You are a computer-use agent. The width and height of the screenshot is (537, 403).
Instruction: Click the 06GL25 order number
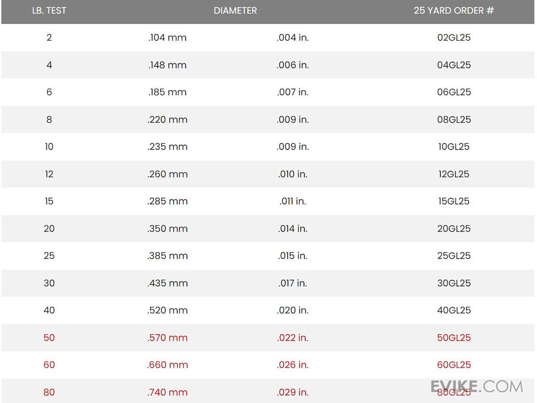(454, 92)
